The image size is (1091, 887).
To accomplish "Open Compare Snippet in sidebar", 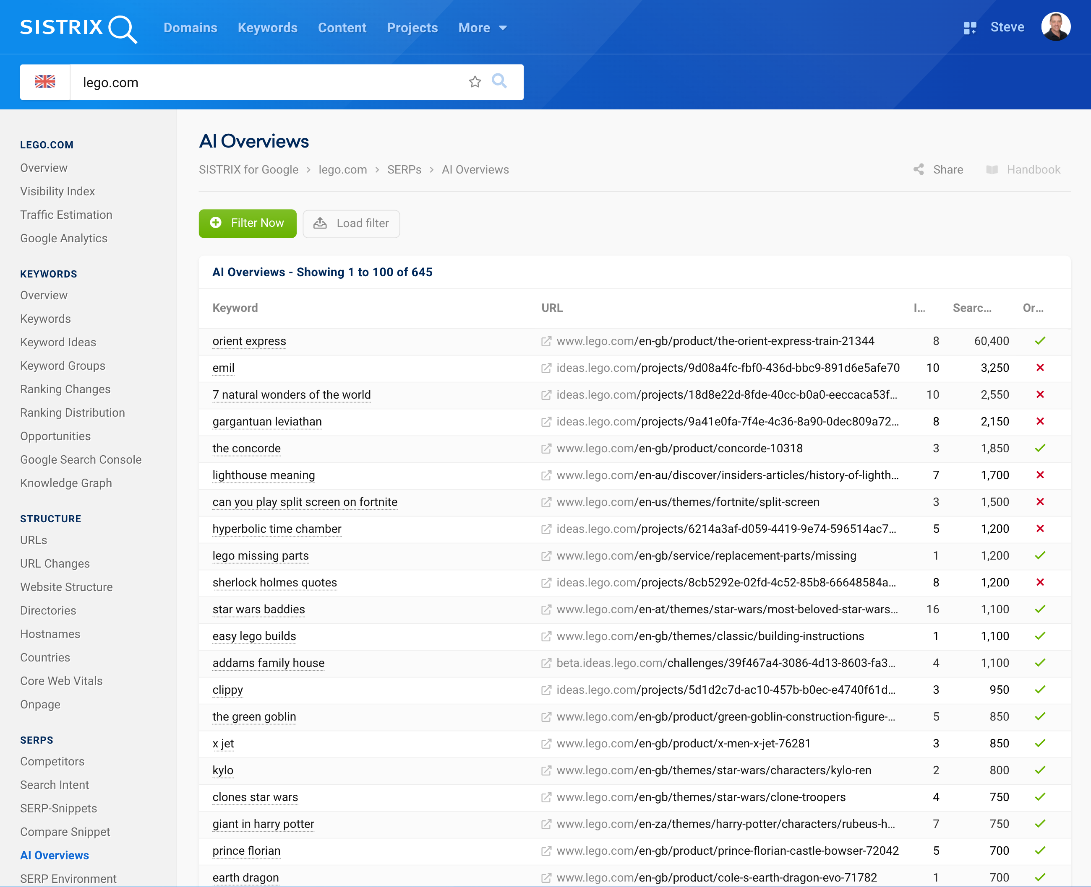I will pyautogui.click(x=65, y=832).
